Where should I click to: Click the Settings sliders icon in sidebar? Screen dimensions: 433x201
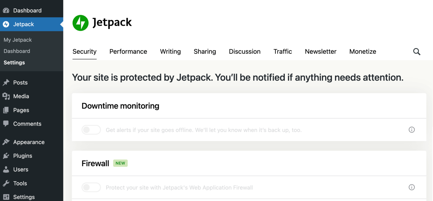pyautogui.click(x=6, y=197)
